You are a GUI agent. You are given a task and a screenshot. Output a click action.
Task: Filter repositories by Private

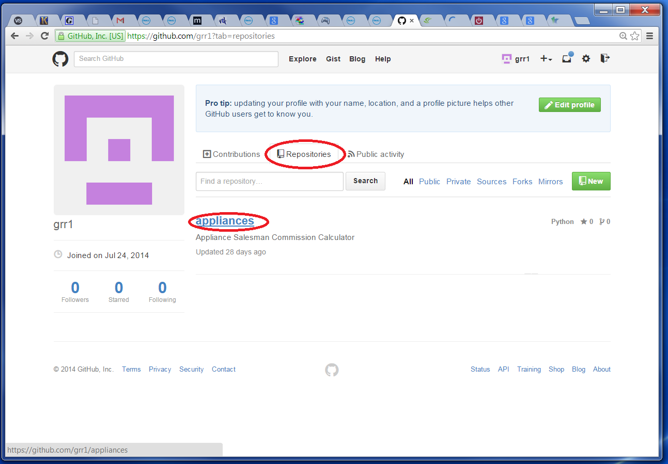[x=459, y=182]
